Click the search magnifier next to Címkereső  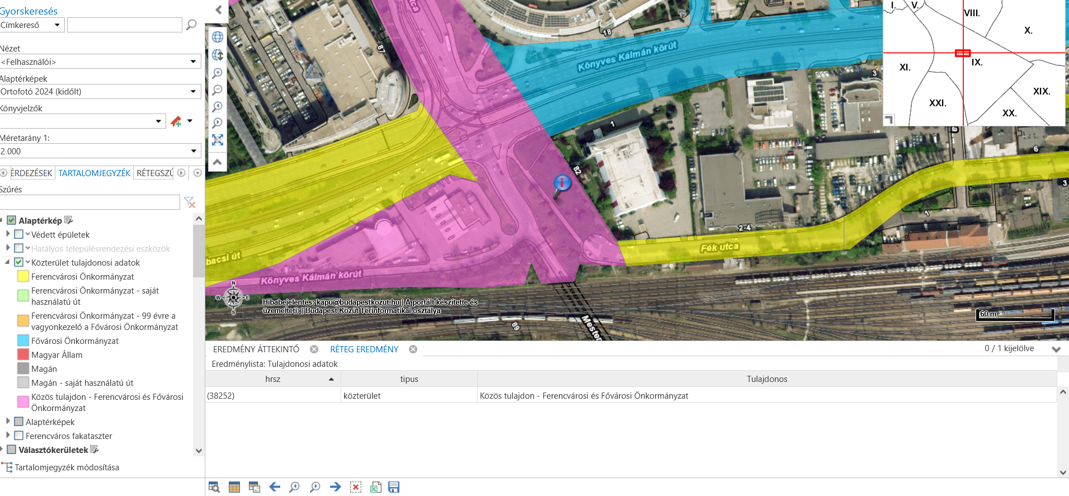tap(191, 25)
